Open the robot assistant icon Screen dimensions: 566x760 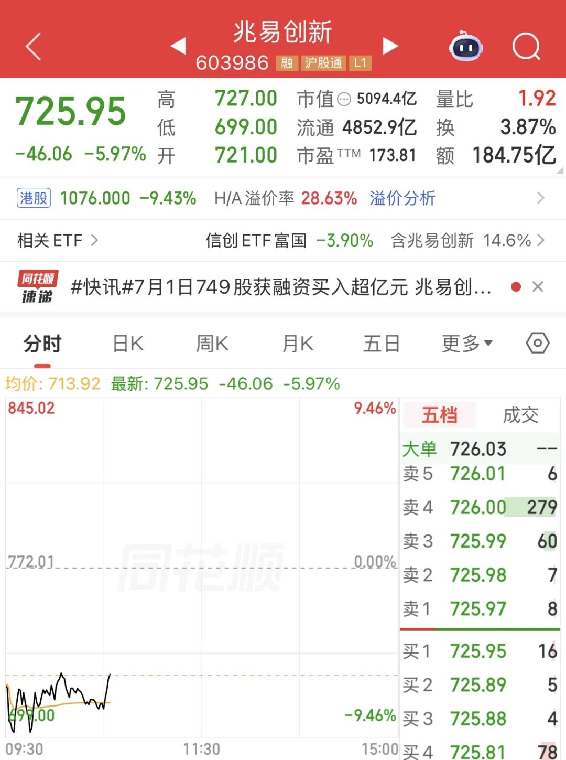[466, 47]
